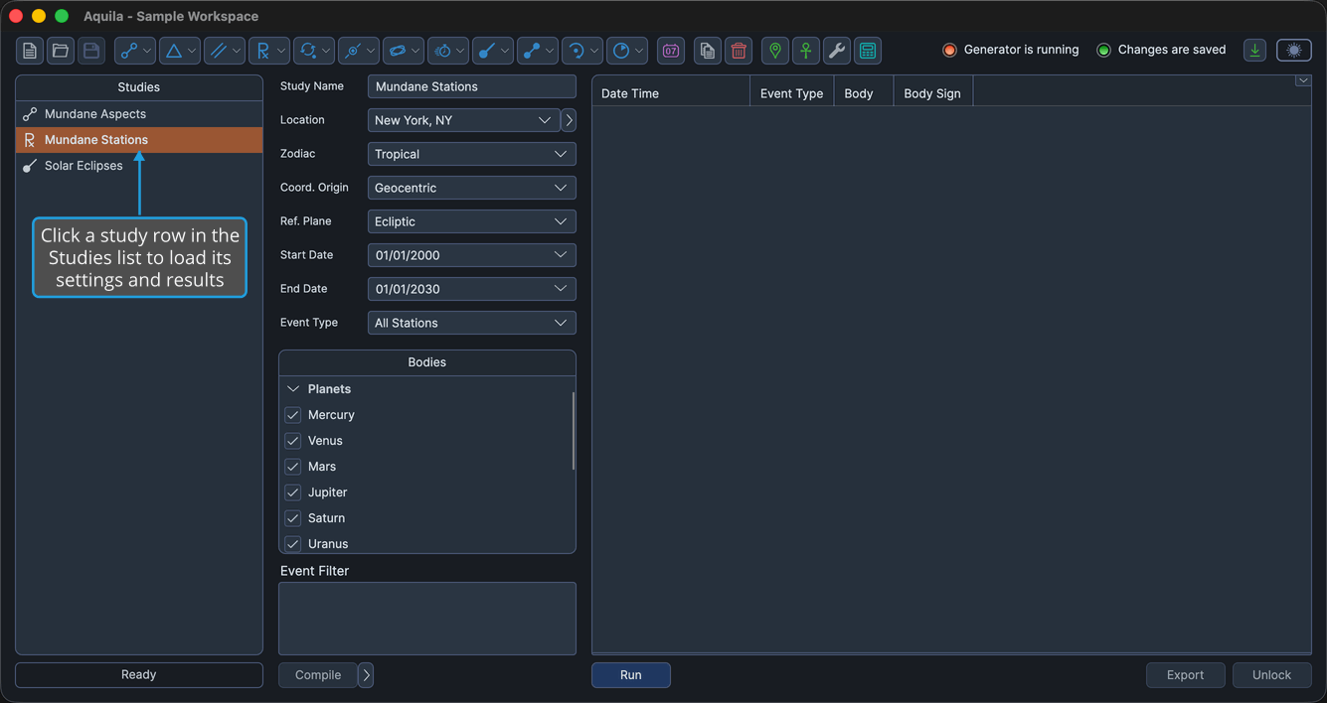Click the triangle pattern study tool
The height and width of the screenshot is (703, 1327).
pyautogui.click(x=180, y=51)
